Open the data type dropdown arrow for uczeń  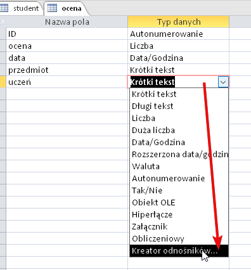[223, 82]
